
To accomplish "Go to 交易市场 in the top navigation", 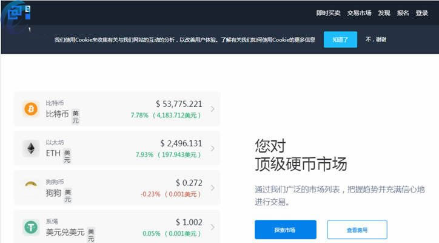I will (359, 13).
